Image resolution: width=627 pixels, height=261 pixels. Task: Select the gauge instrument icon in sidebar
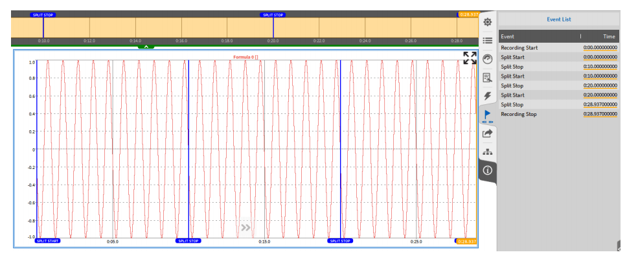(x=488, y=59)
